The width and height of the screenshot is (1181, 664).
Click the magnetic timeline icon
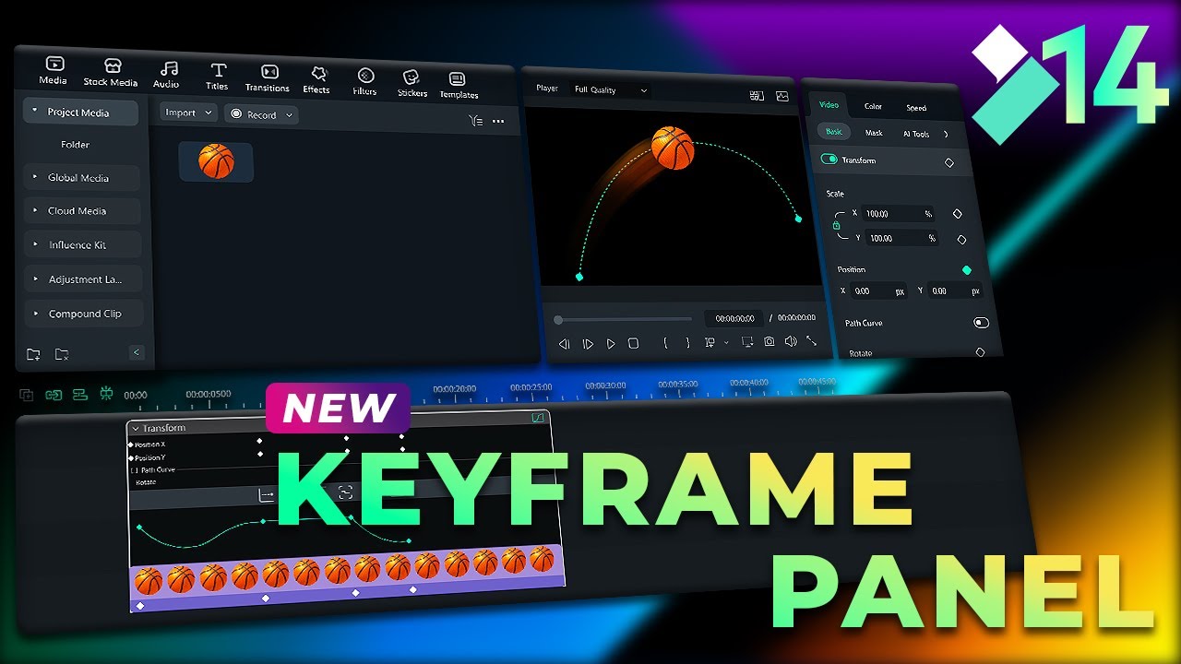pyautogui.click(x=80, y=394)
